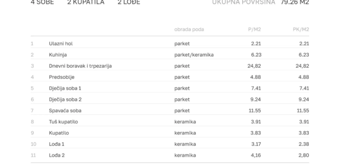
Task: Click the PK/M2 column header
Action: click(301, 29)
